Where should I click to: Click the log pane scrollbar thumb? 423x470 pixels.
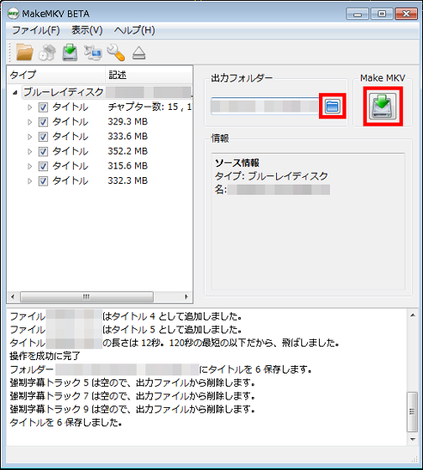coord(412,412)
